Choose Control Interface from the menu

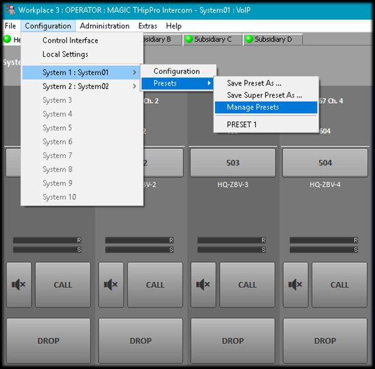point(82,40)
